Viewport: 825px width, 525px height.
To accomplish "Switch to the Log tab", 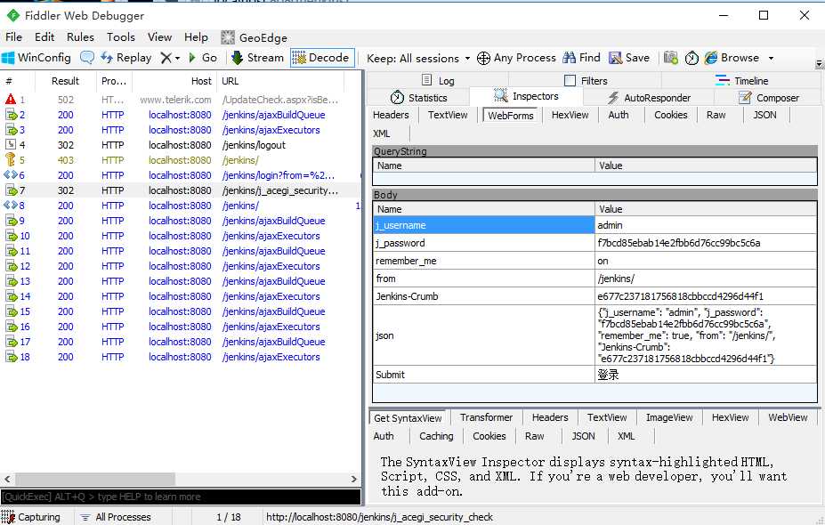I will tap(438, 80).
